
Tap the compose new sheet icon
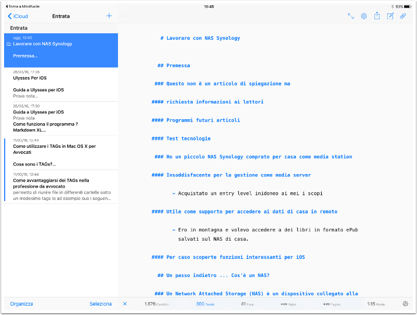point(390,16)
